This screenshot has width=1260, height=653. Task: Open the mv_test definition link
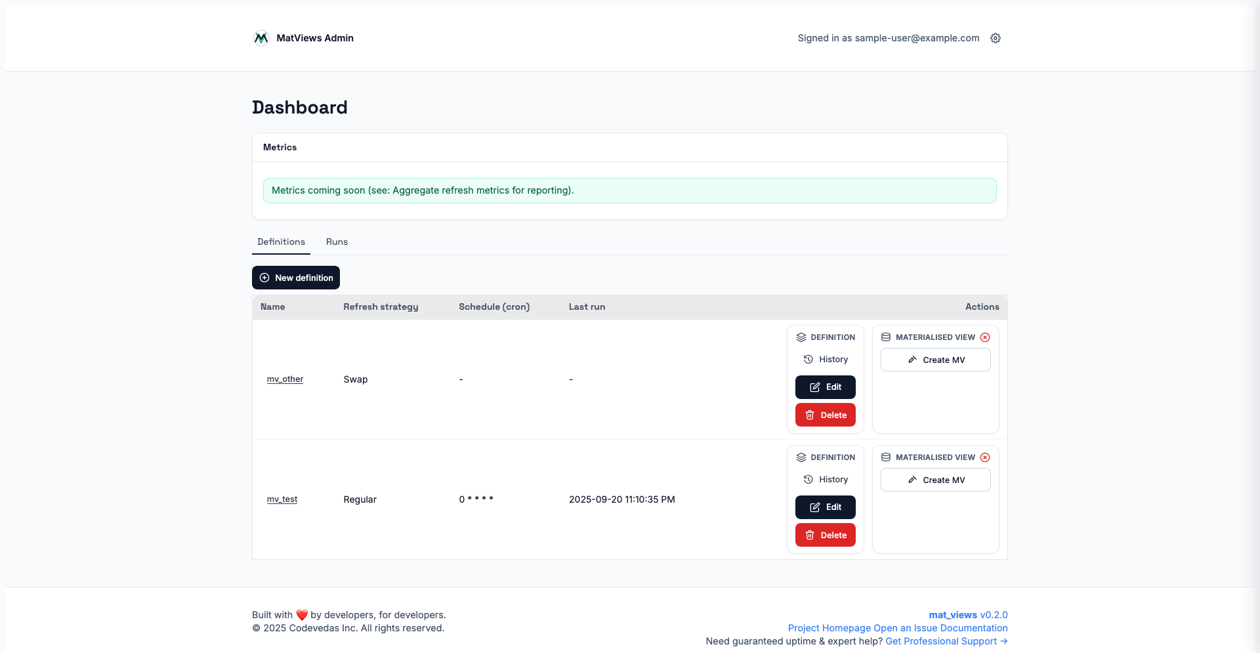pos(282,499)
